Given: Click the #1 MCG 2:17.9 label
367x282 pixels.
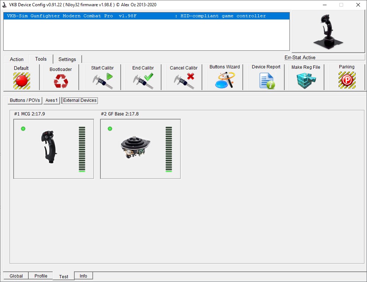Looking at the screenshot, I should click(x=29, y=114).
